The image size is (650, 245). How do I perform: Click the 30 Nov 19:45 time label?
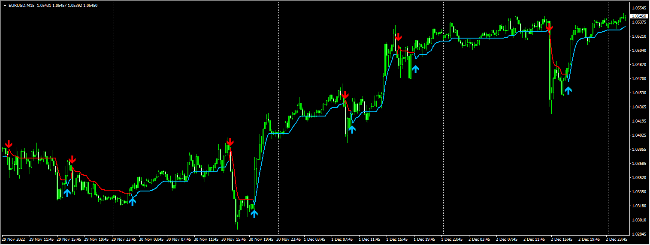(261, 239)
